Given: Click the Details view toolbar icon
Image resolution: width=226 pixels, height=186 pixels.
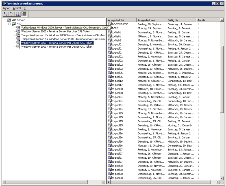Looking at the screenshot, I should (x=24, y=14).
